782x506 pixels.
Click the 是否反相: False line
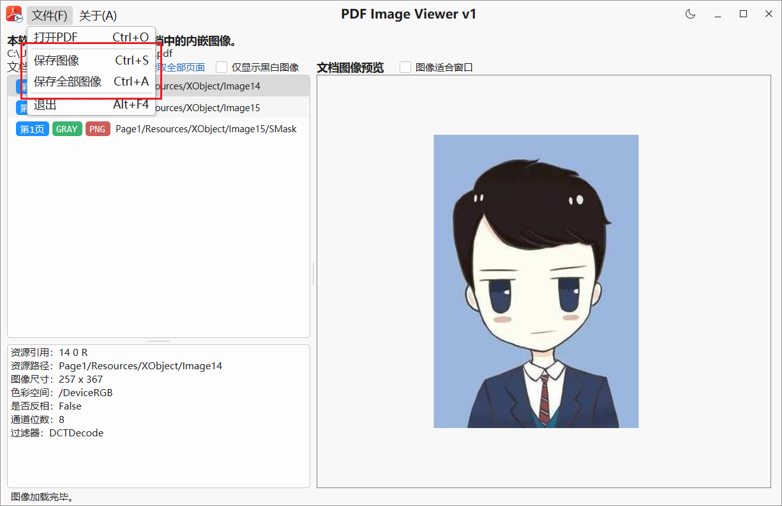[x=47, y=406]
